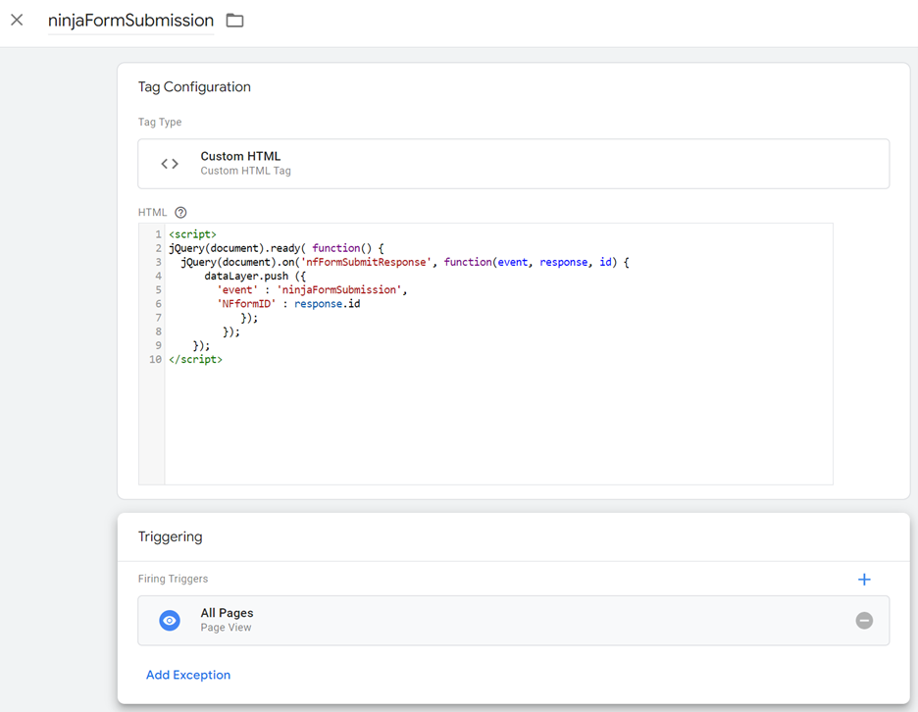
Task: Click the 'nfFormSubmitResponse' string in the code
Action: [369, 263]
